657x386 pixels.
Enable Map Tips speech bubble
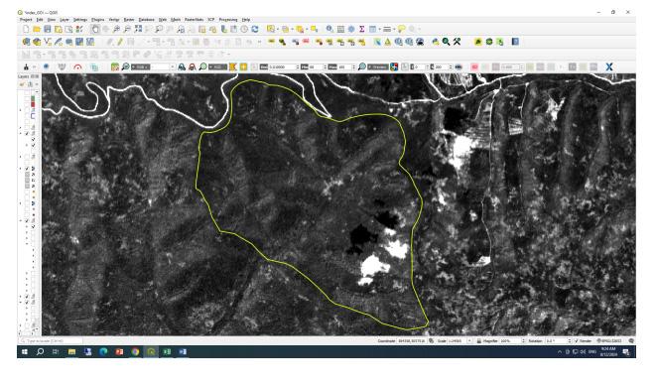pyautogui.click(x=401, y=29)
